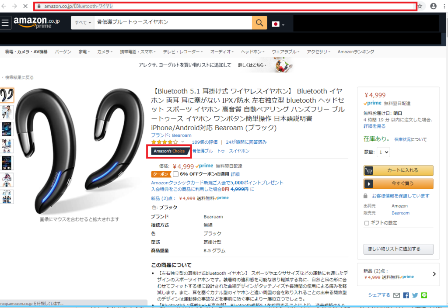Image resolution: width=448 pixels, height=308 pixels.
Task: Share product on Facebook icon
Action: [x=406, y=295]
